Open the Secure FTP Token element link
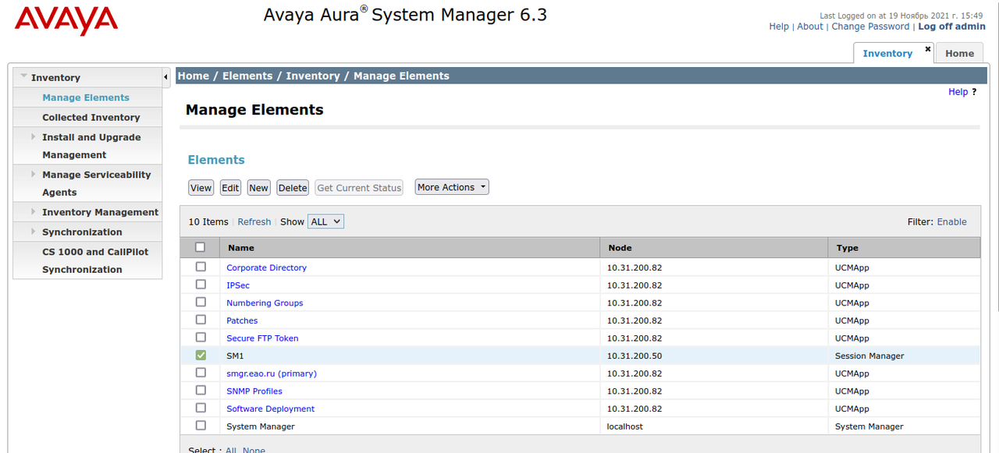 coord(262,338)
